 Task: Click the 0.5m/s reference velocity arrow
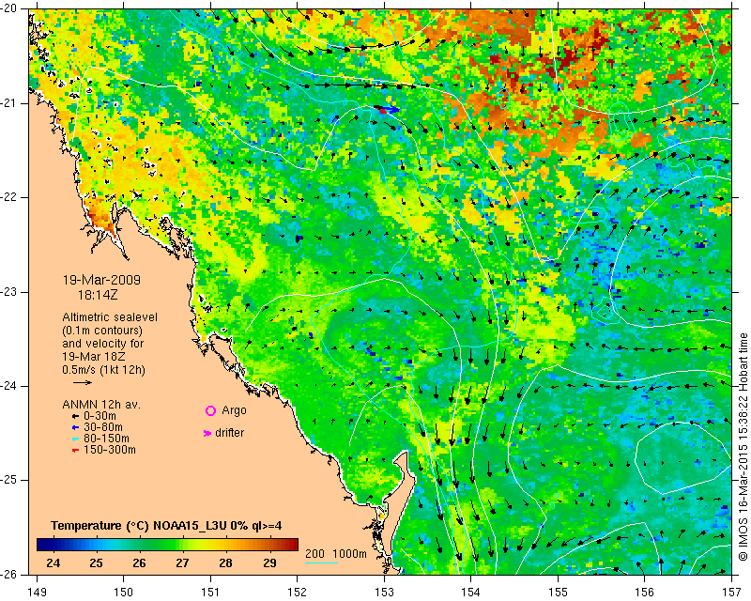[83, 382]
